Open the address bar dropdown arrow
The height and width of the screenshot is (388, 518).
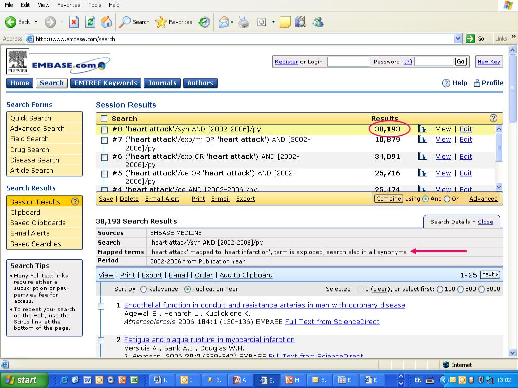click(458, 39)
